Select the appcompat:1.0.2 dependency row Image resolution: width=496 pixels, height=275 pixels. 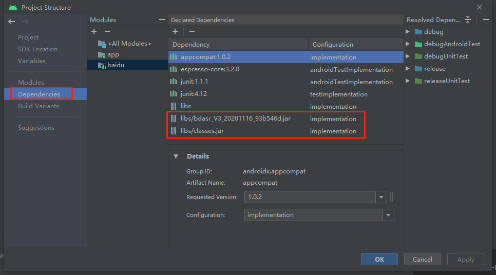pyautogui.click(x=286, y=57)
